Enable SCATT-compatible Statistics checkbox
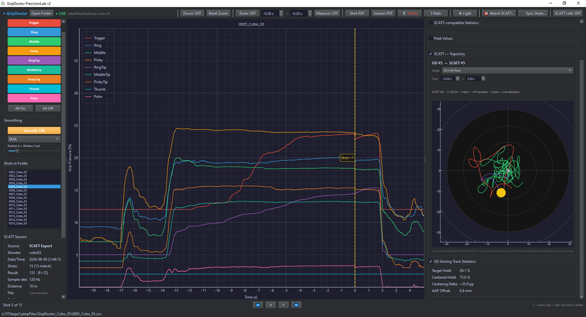Screen dimensions: 586x317 click(x=431, y=23)
